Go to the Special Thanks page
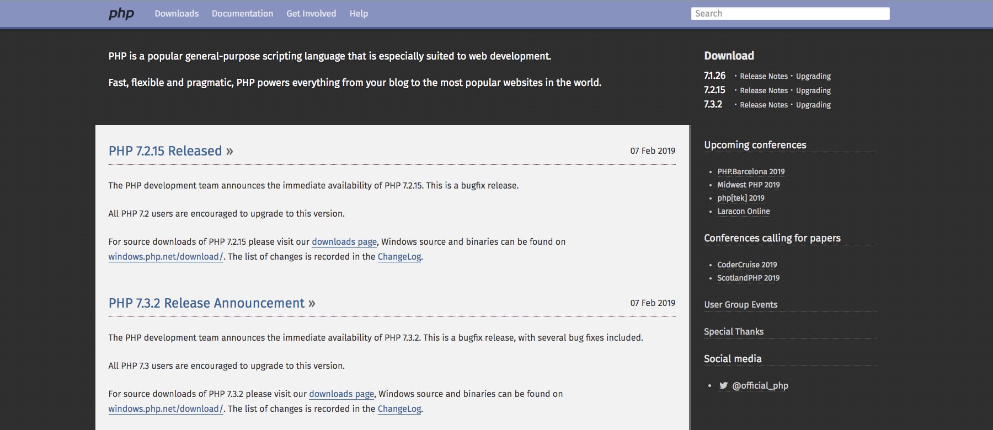 click(734, 331)
